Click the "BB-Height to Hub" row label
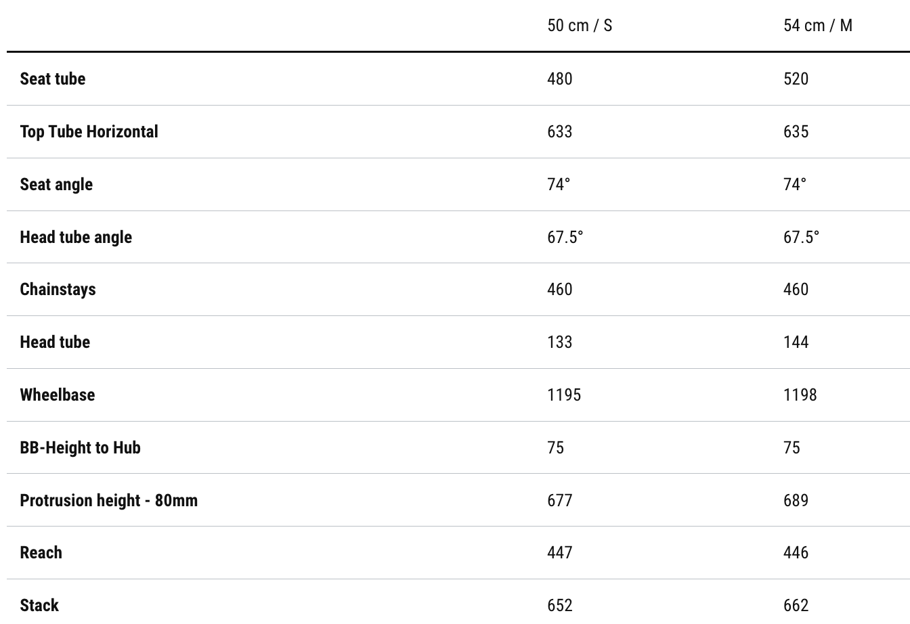Viewport: 910px width, 624px height. point(80,447)
